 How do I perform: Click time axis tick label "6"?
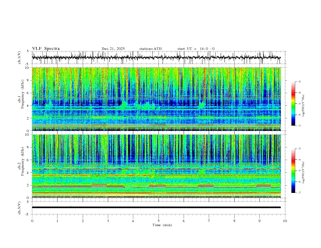184,221
